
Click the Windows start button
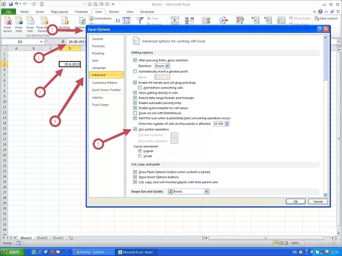[13, 252]
